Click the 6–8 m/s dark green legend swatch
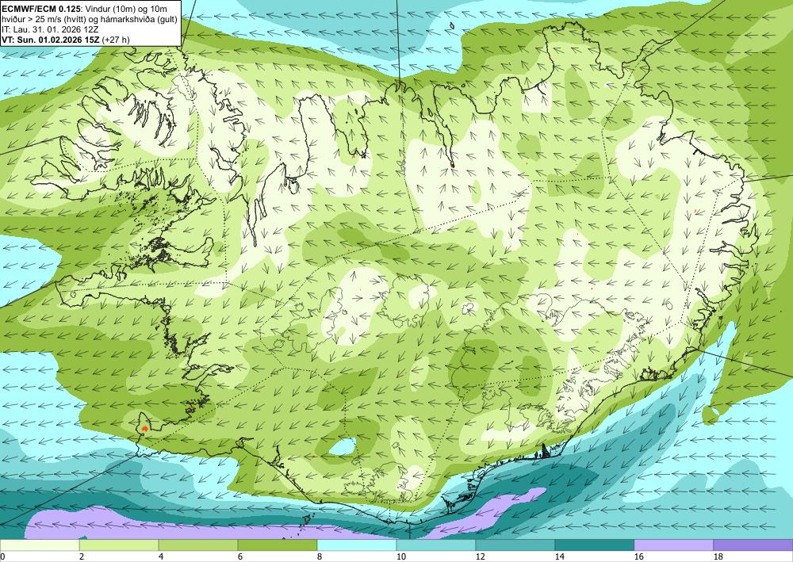This screenshot has height=562, width=793. (278, 545)
